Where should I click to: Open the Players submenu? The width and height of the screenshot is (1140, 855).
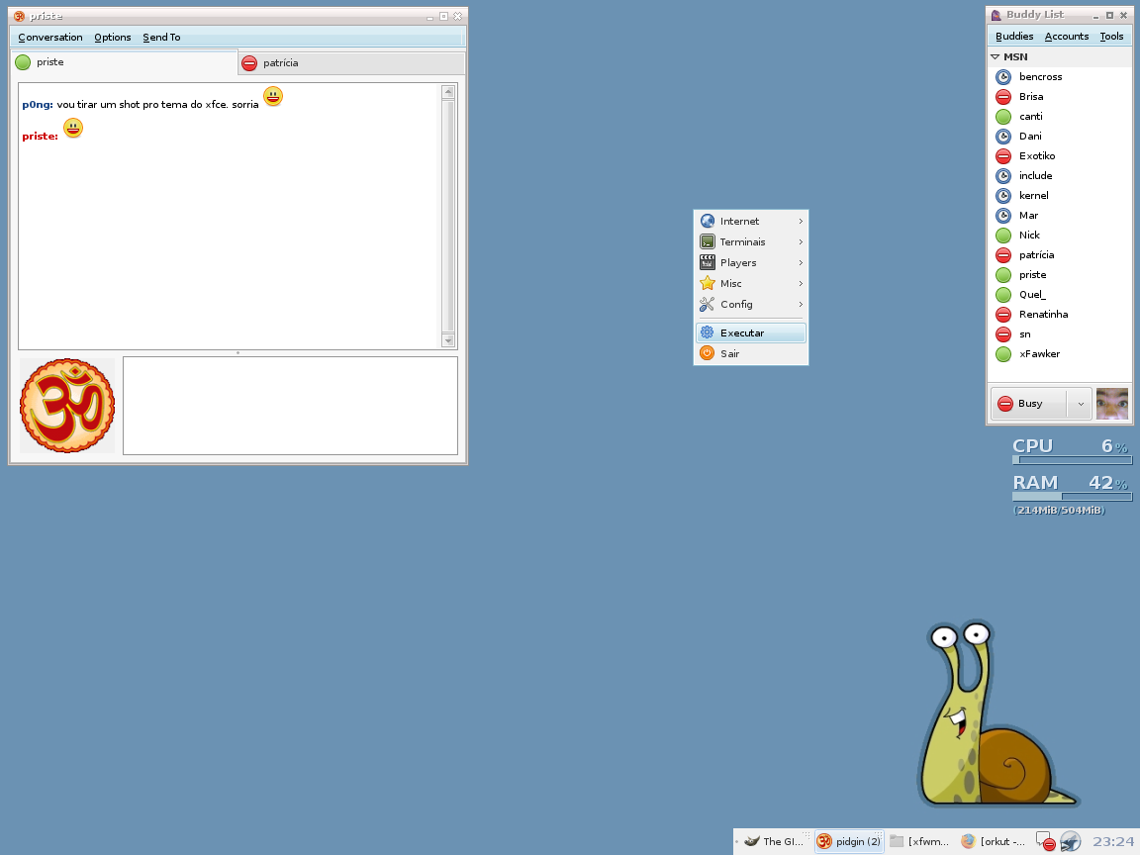point(751,262)
